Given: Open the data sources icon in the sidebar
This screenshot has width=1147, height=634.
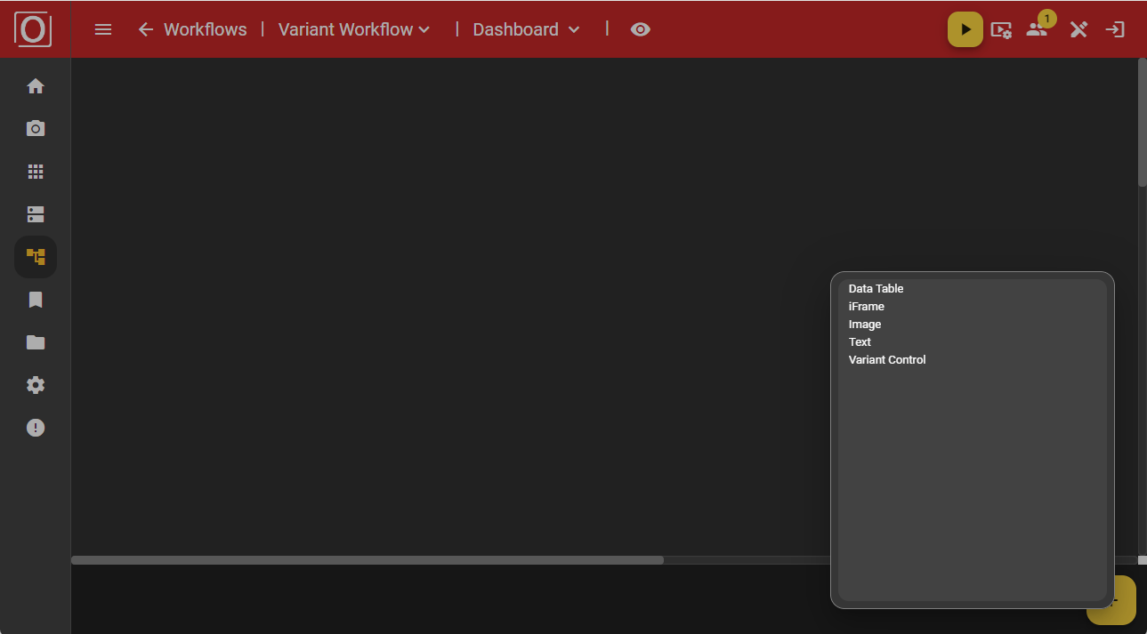Looking at the screenshot, I should coord(35,213).
